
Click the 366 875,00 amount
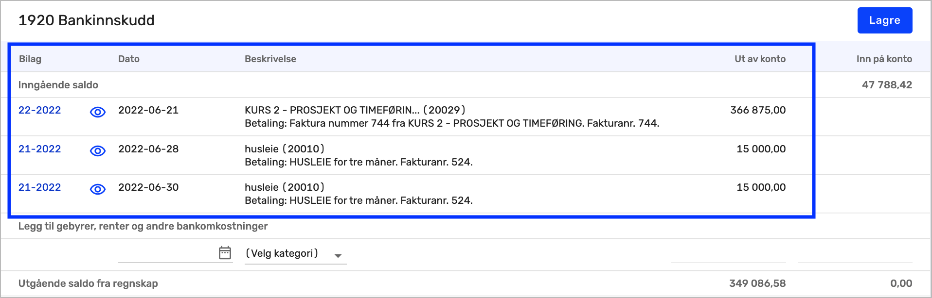[x=758, y=110]
